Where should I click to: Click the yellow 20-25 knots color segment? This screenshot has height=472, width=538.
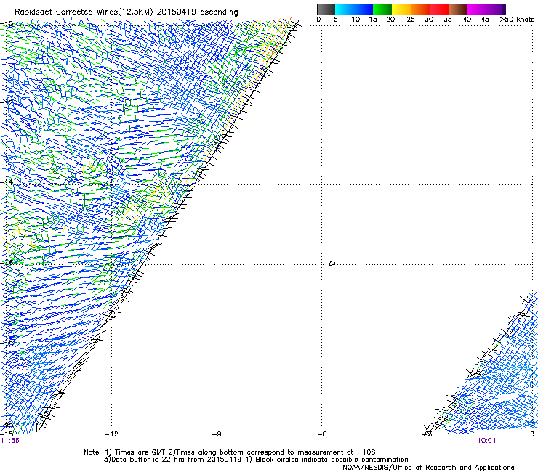click(401, 9)
